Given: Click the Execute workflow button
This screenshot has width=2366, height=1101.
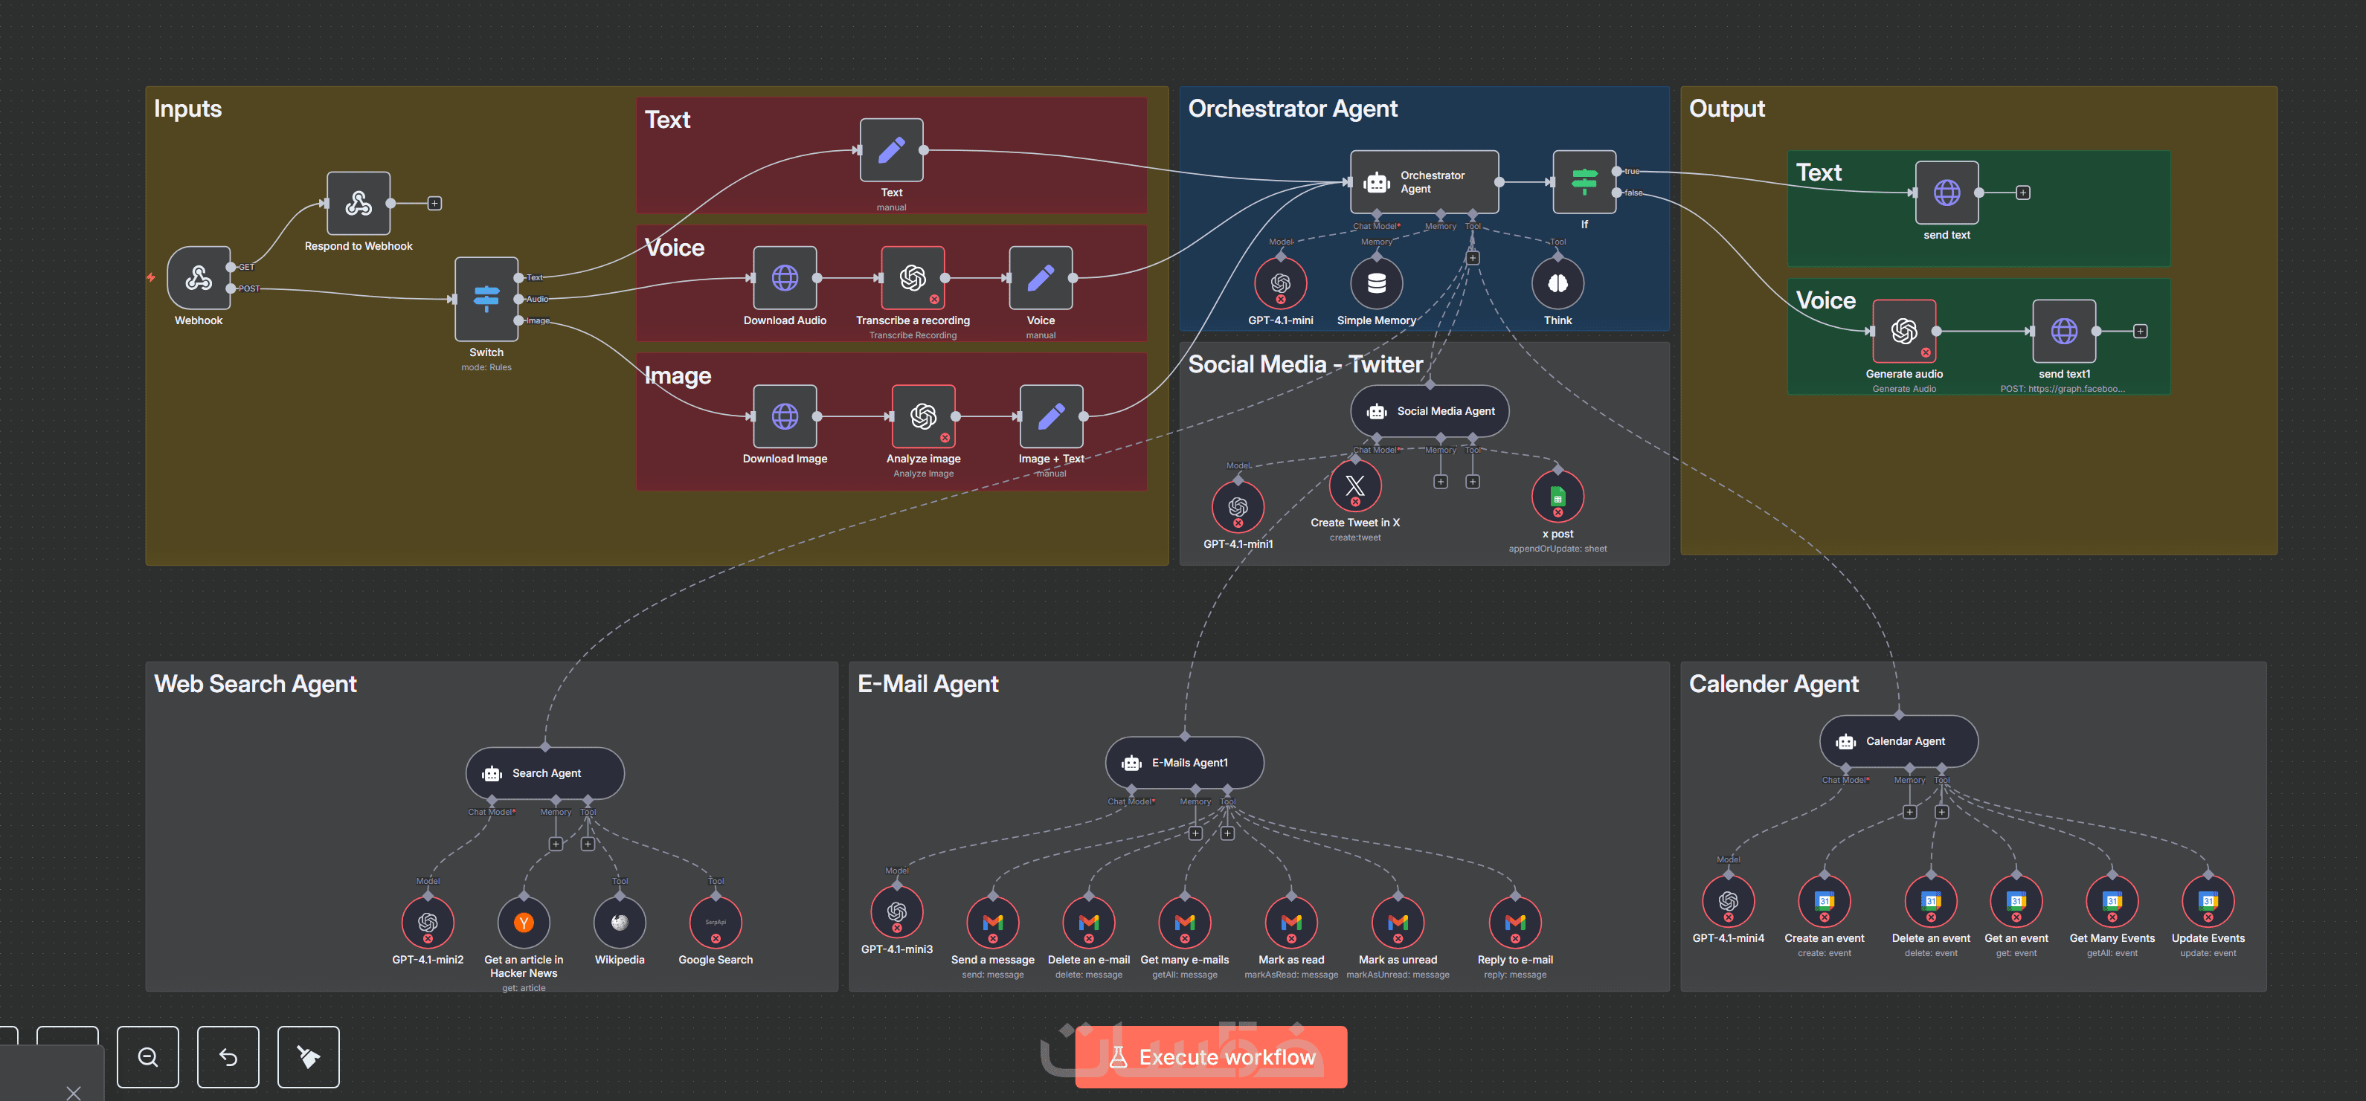Looking at the screenshot, I should click(x=1211, y=1057).
